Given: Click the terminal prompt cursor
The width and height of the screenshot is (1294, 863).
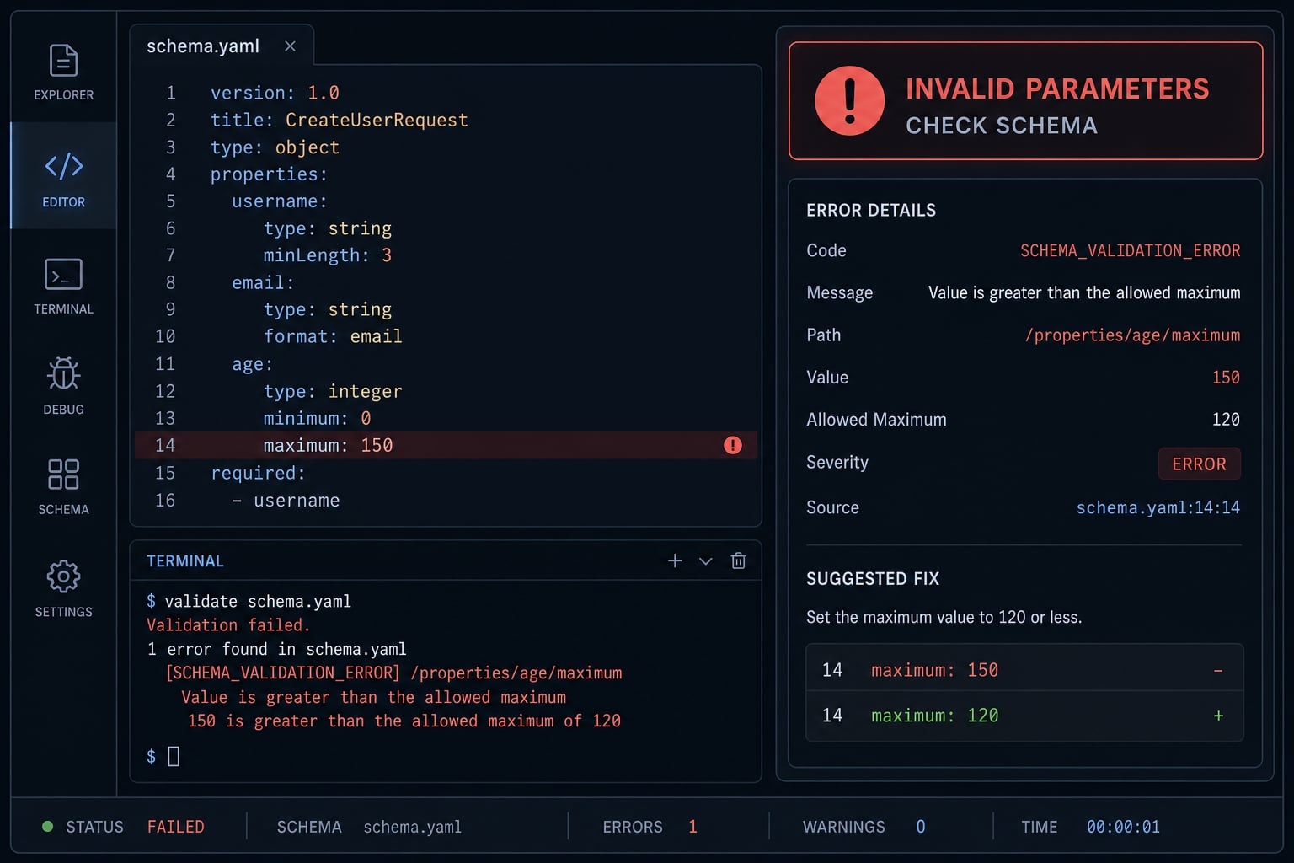Looking at the screenshot, I should (174, 756).
